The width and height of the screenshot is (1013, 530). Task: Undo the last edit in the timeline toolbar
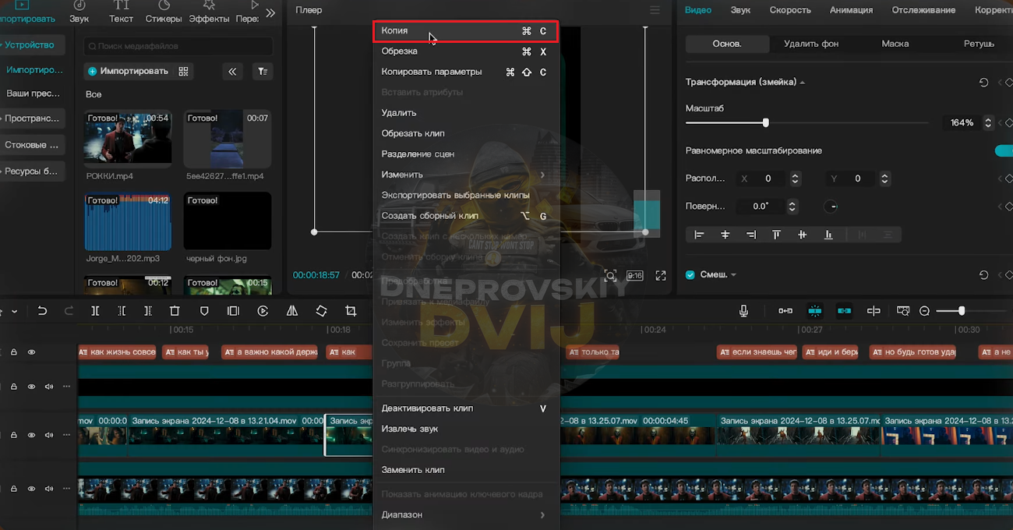point(42,311)
